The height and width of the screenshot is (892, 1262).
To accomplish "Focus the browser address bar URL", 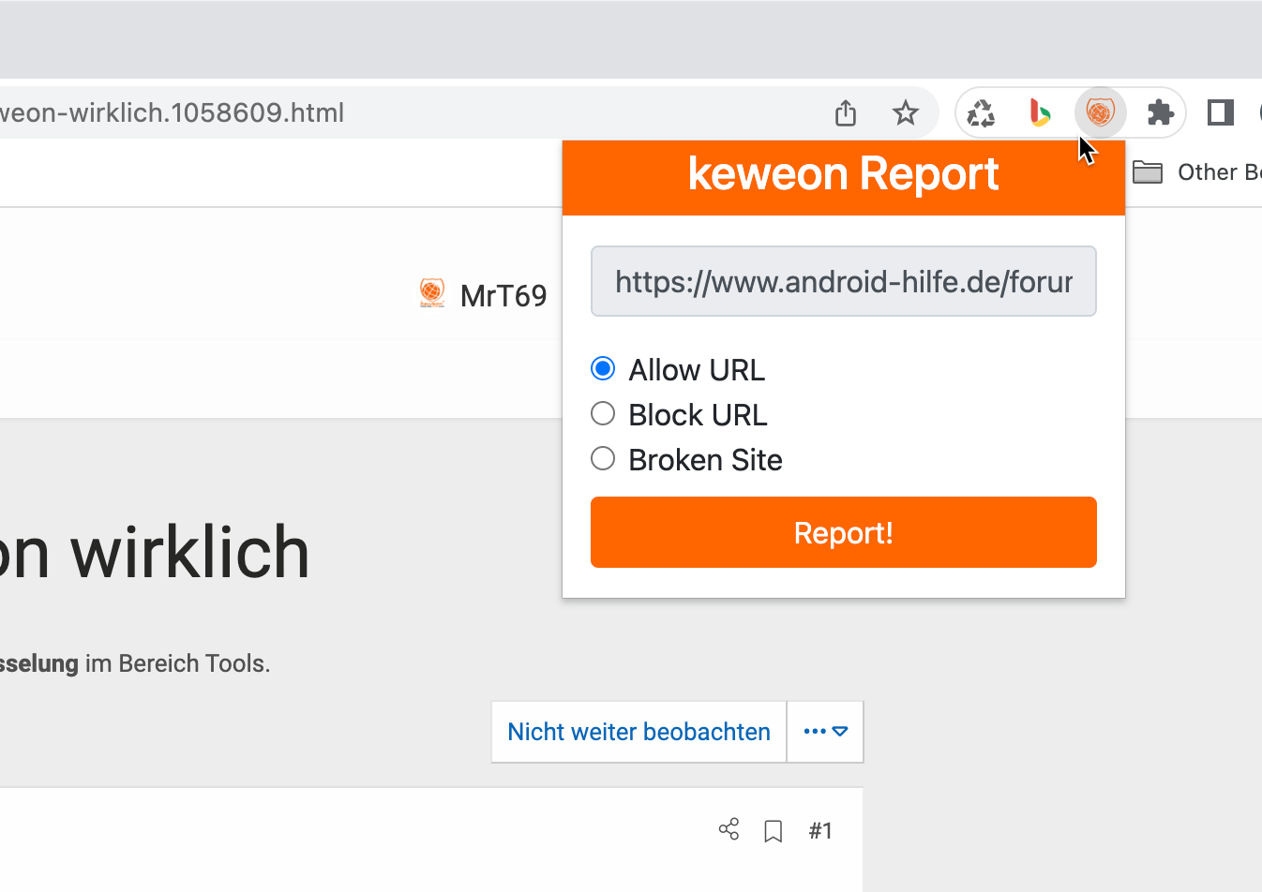I will [x=375, y=113].
